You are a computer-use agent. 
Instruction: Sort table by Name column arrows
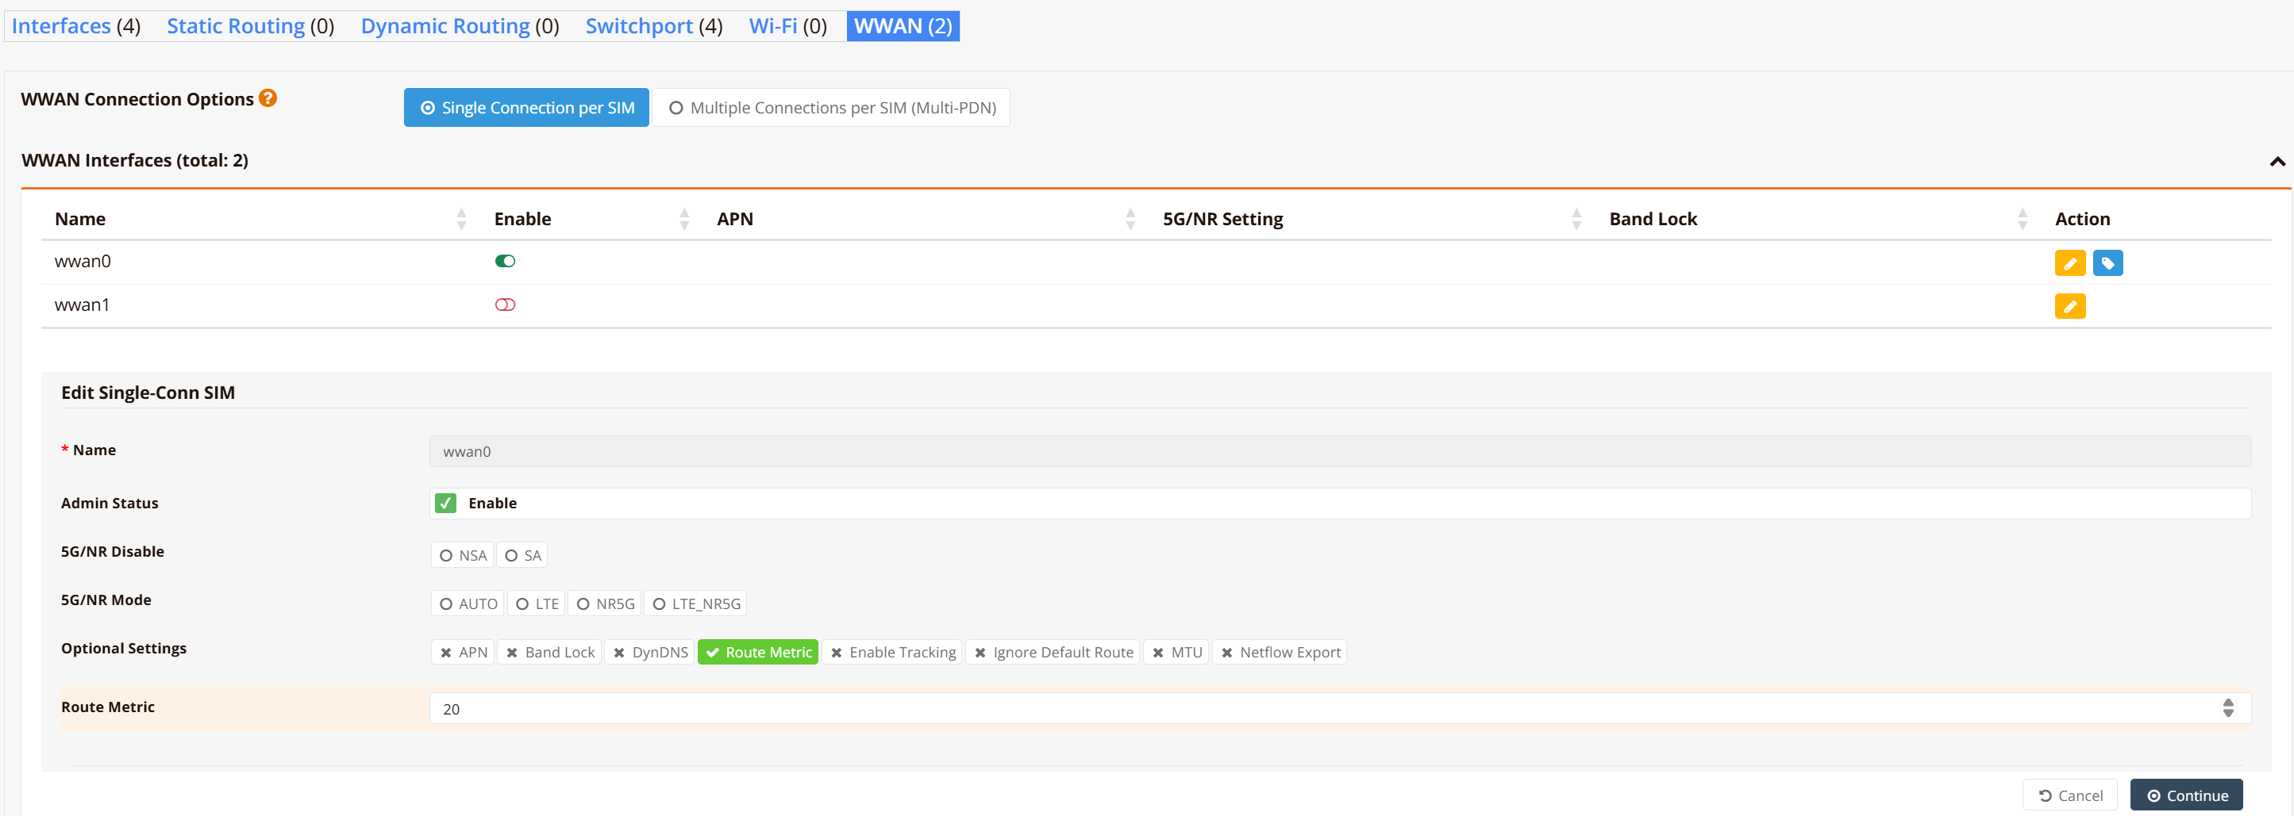pyautogui.click(x=460, y=219)
